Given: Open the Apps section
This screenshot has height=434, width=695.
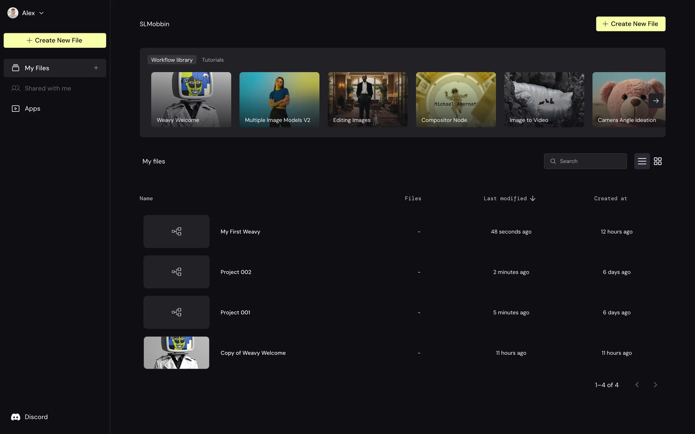Looking at the screenshot, I should click(32, 109).
